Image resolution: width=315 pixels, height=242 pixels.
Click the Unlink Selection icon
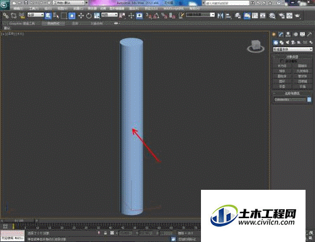(x=14, y=16)
